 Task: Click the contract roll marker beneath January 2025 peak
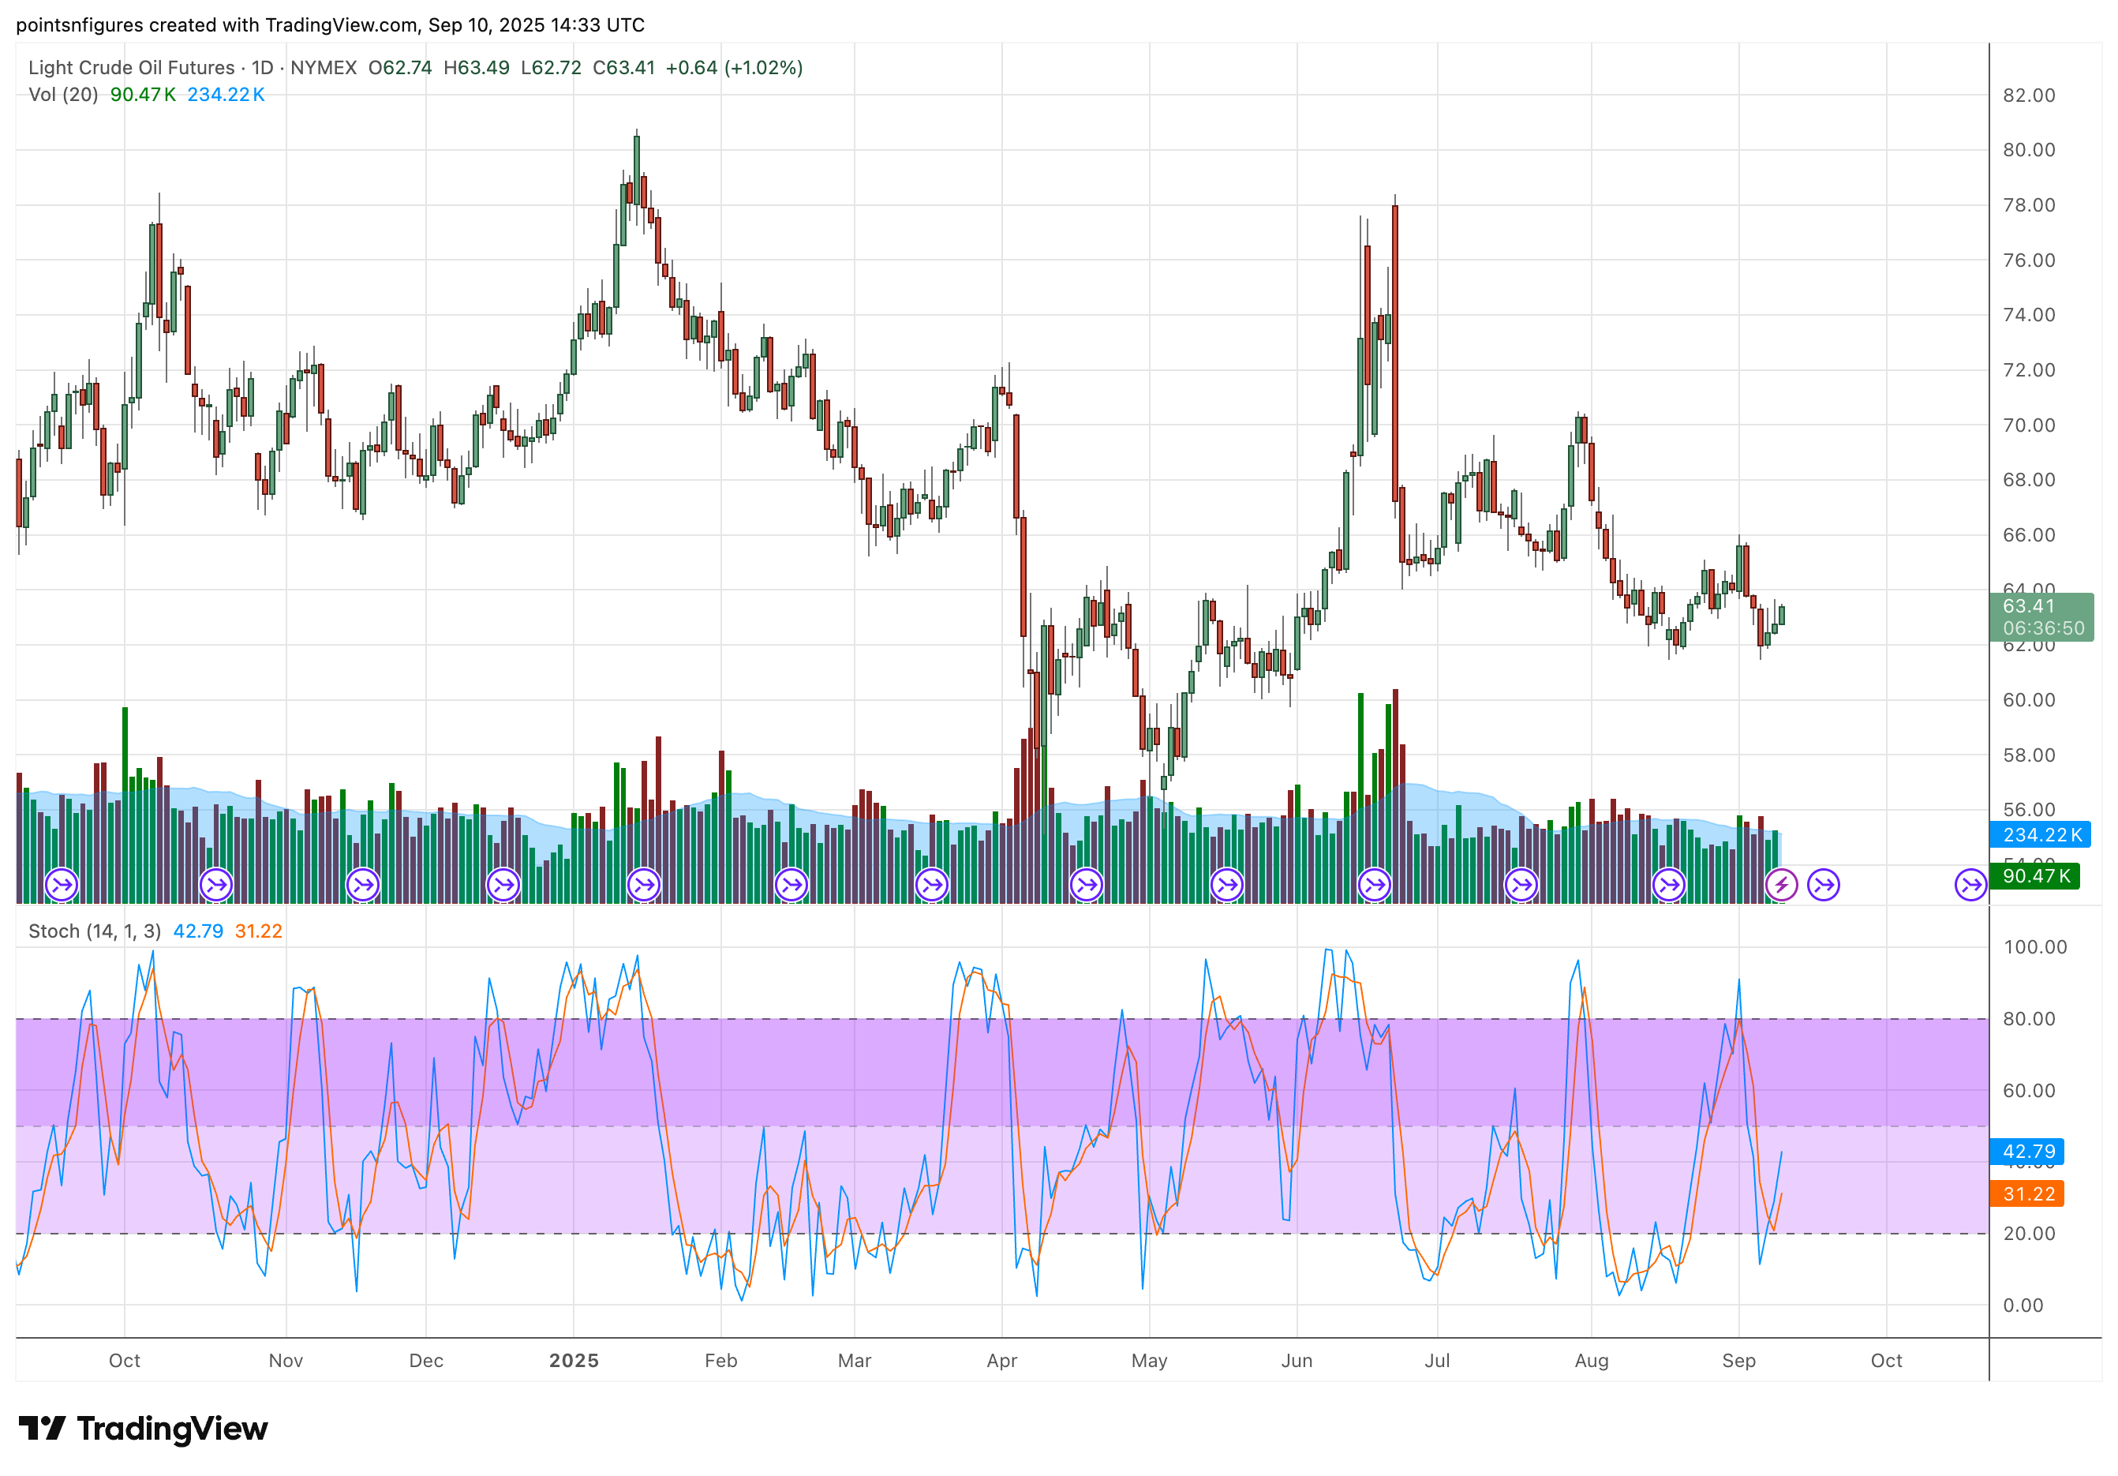pos(643,886)
